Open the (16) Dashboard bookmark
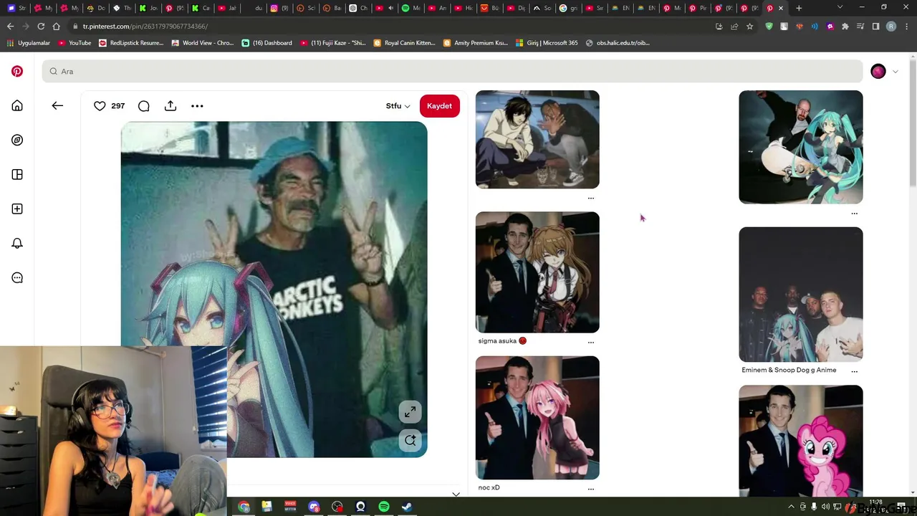 pyautogui.click(x=267, y=43)
